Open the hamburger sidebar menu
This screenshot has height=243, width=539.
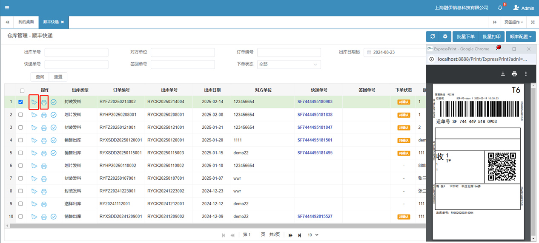(7, 8)
